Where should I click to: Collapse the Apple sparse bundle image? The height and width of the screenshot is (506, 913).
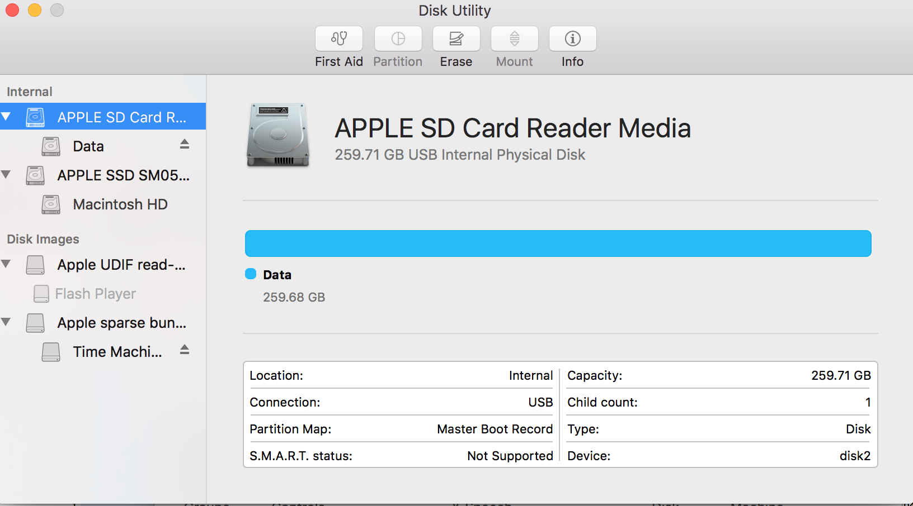[7, 322]
